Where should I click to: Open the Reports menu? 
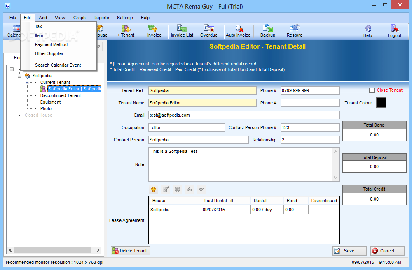(x=101, y=18)
